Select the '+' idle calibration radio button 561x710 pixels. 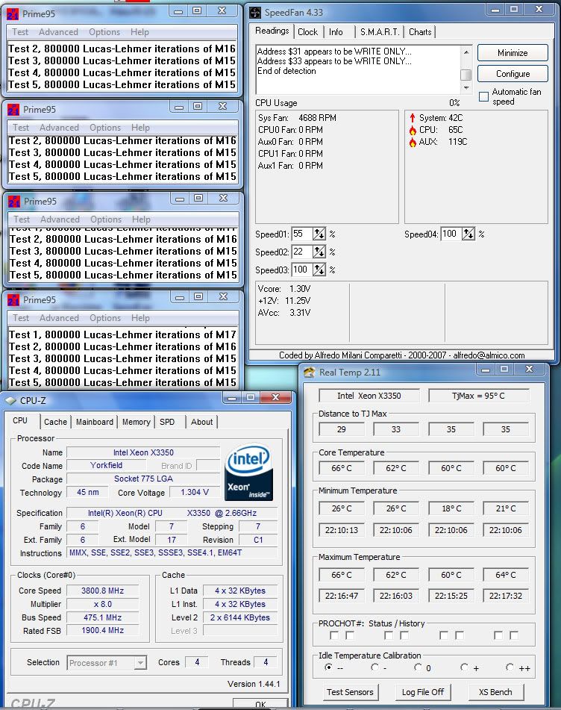(x=464, y=667)
